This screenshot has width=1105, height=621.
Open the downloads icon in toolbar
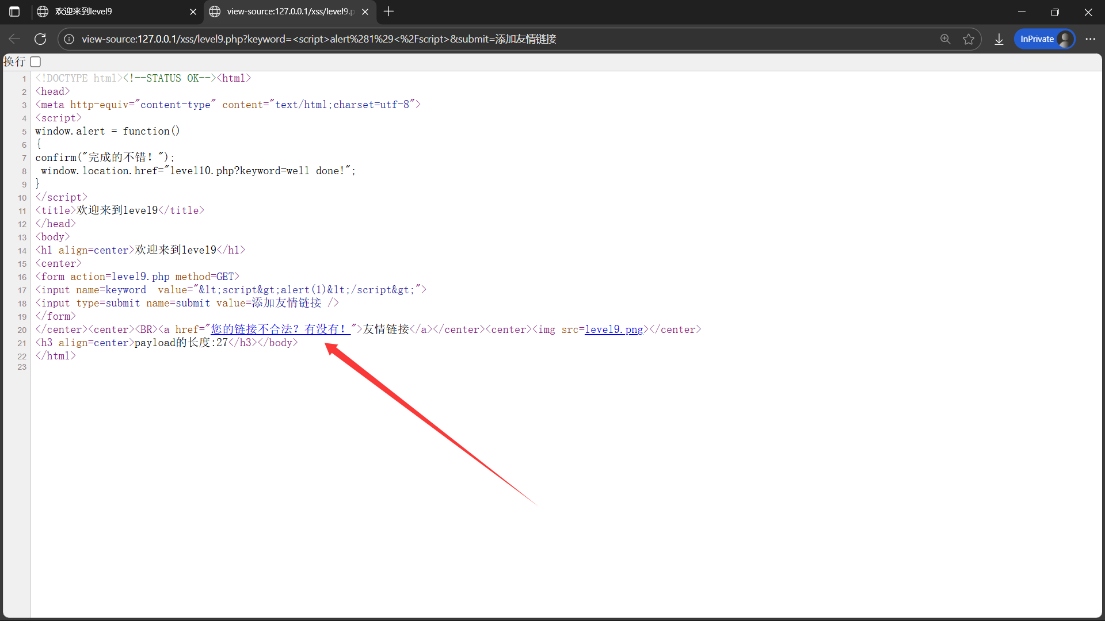(999, 39)
